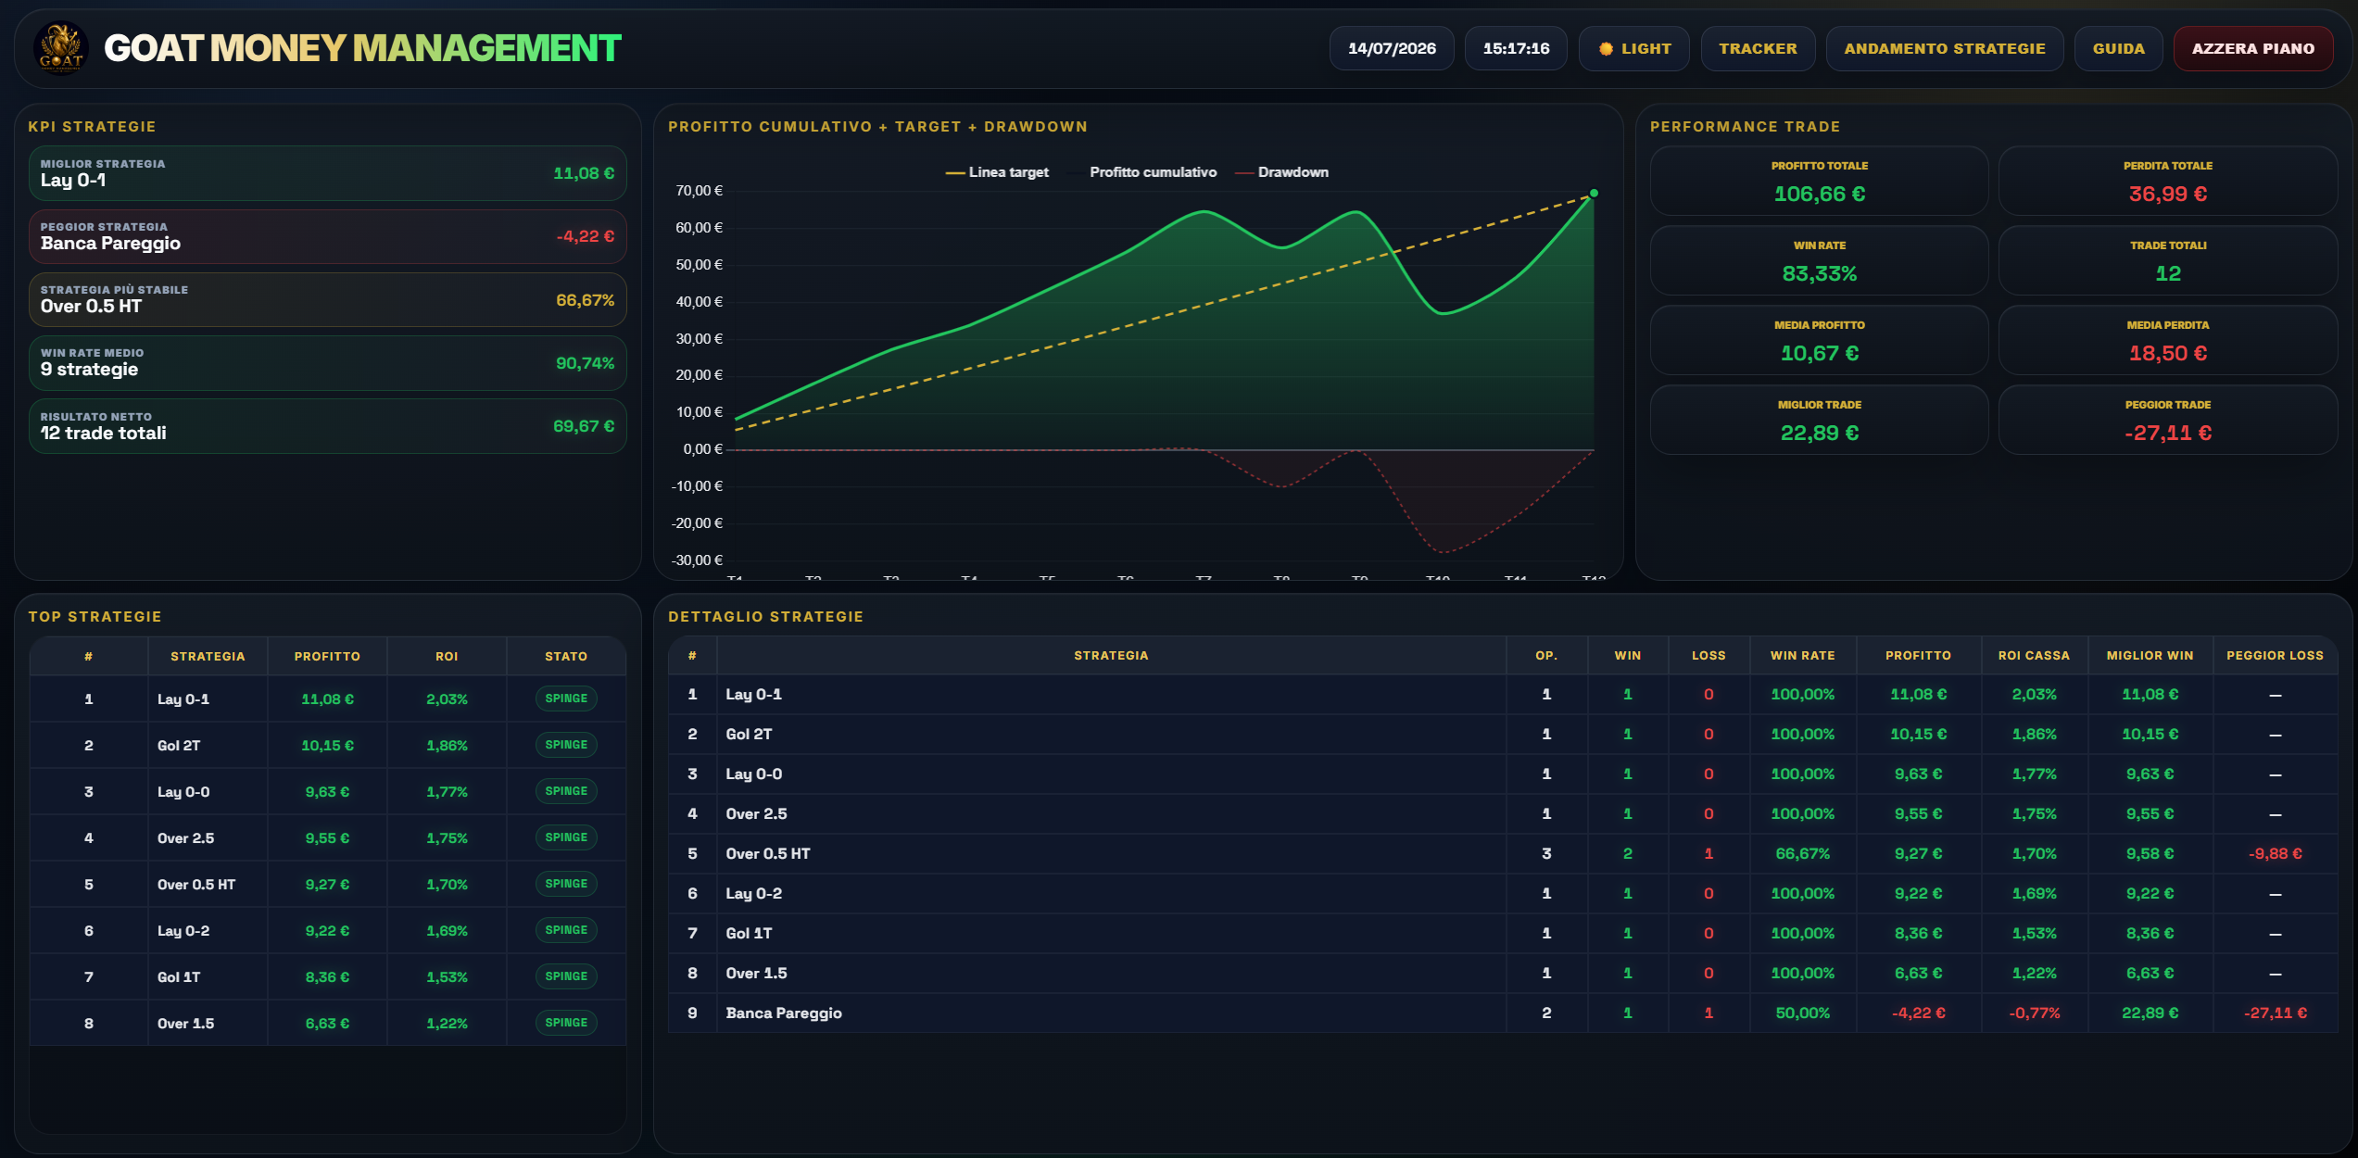Toggle Profitto cumulativo legend series
This screenshot has width=2358, height=1158.
[1143, 172]
